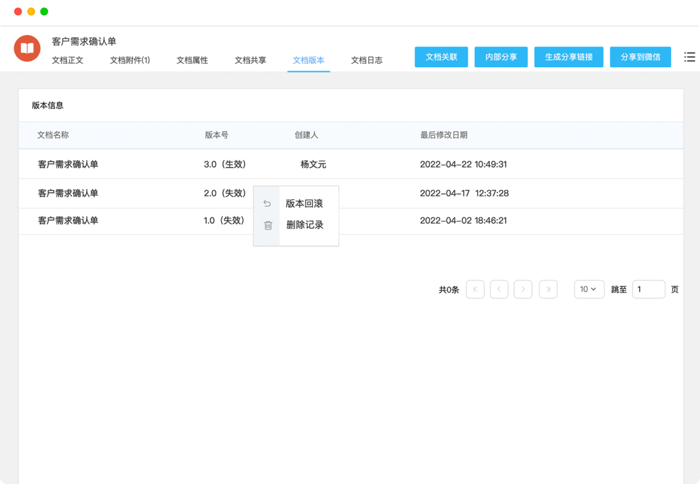Open the list menu icon at top right
The image size is (700, 484).
pos(689,57)
